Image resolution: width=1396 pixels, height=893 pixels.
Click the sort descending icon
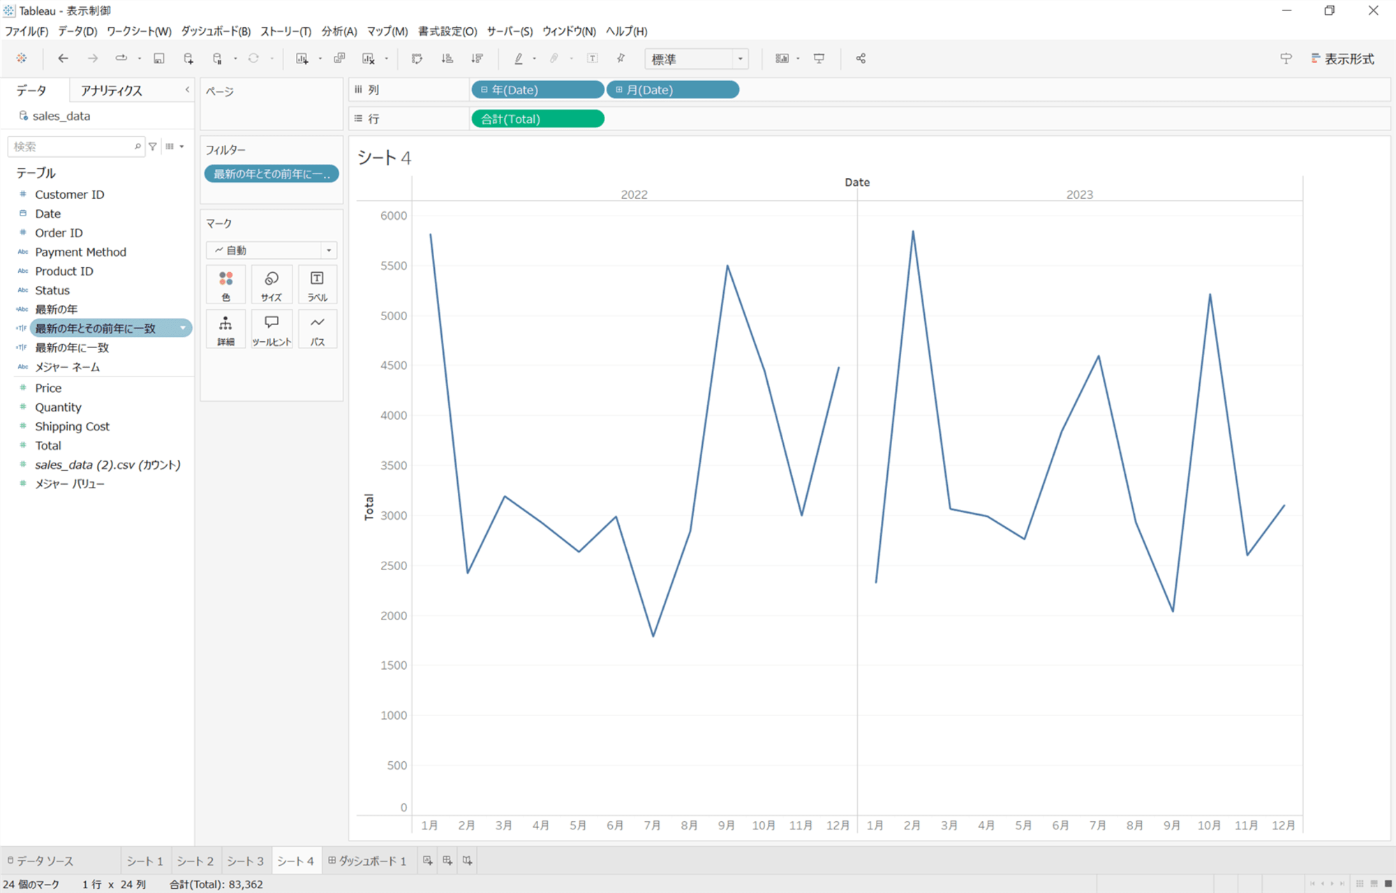point(477,59)
